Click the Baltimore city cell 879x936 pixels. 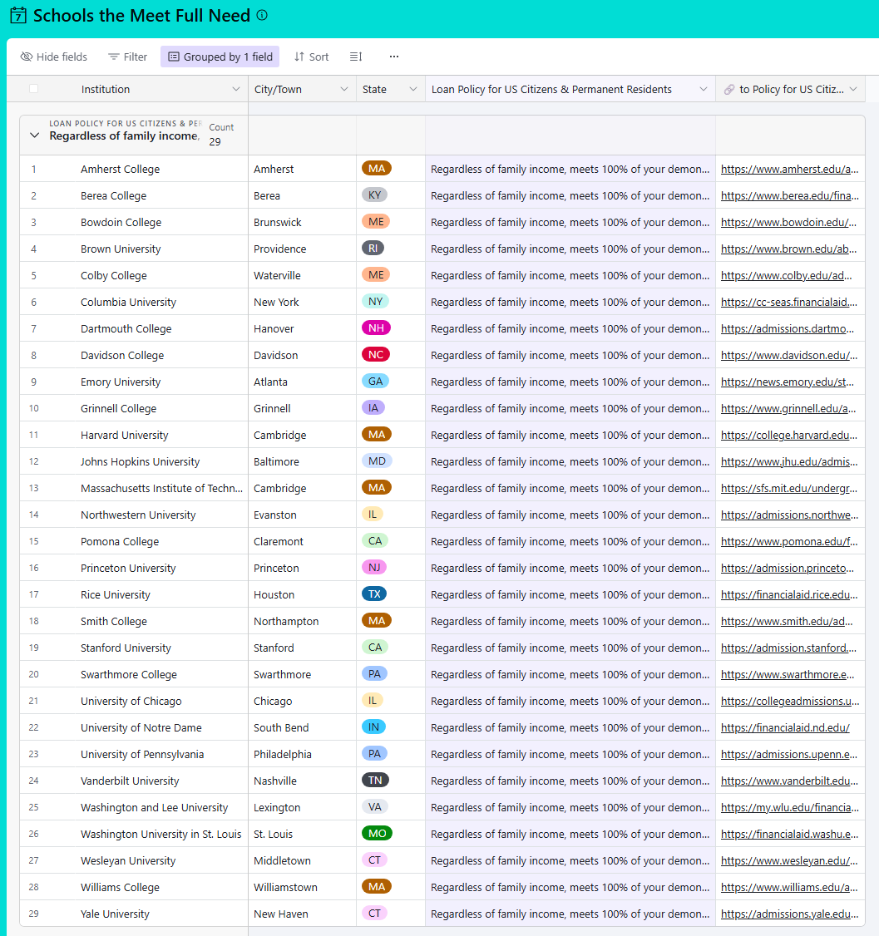point(302,461)
